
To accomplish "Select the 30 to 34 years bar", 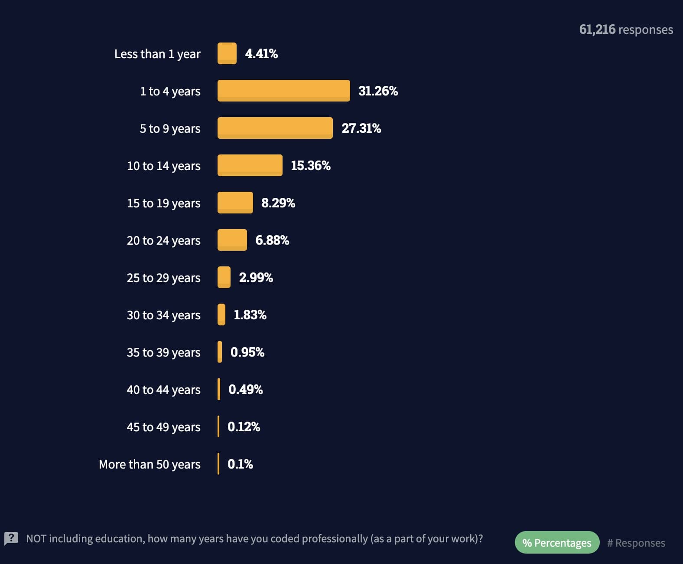I will (x=221, y=315).
